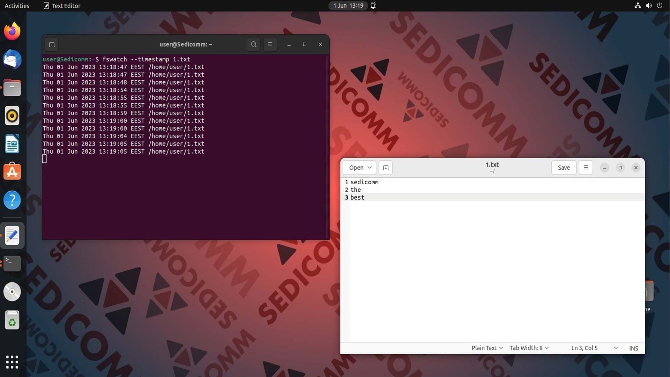This screenshot has width=670, height=377.
Task: Launch Firefox from the dock
Action: pos(12,31)
